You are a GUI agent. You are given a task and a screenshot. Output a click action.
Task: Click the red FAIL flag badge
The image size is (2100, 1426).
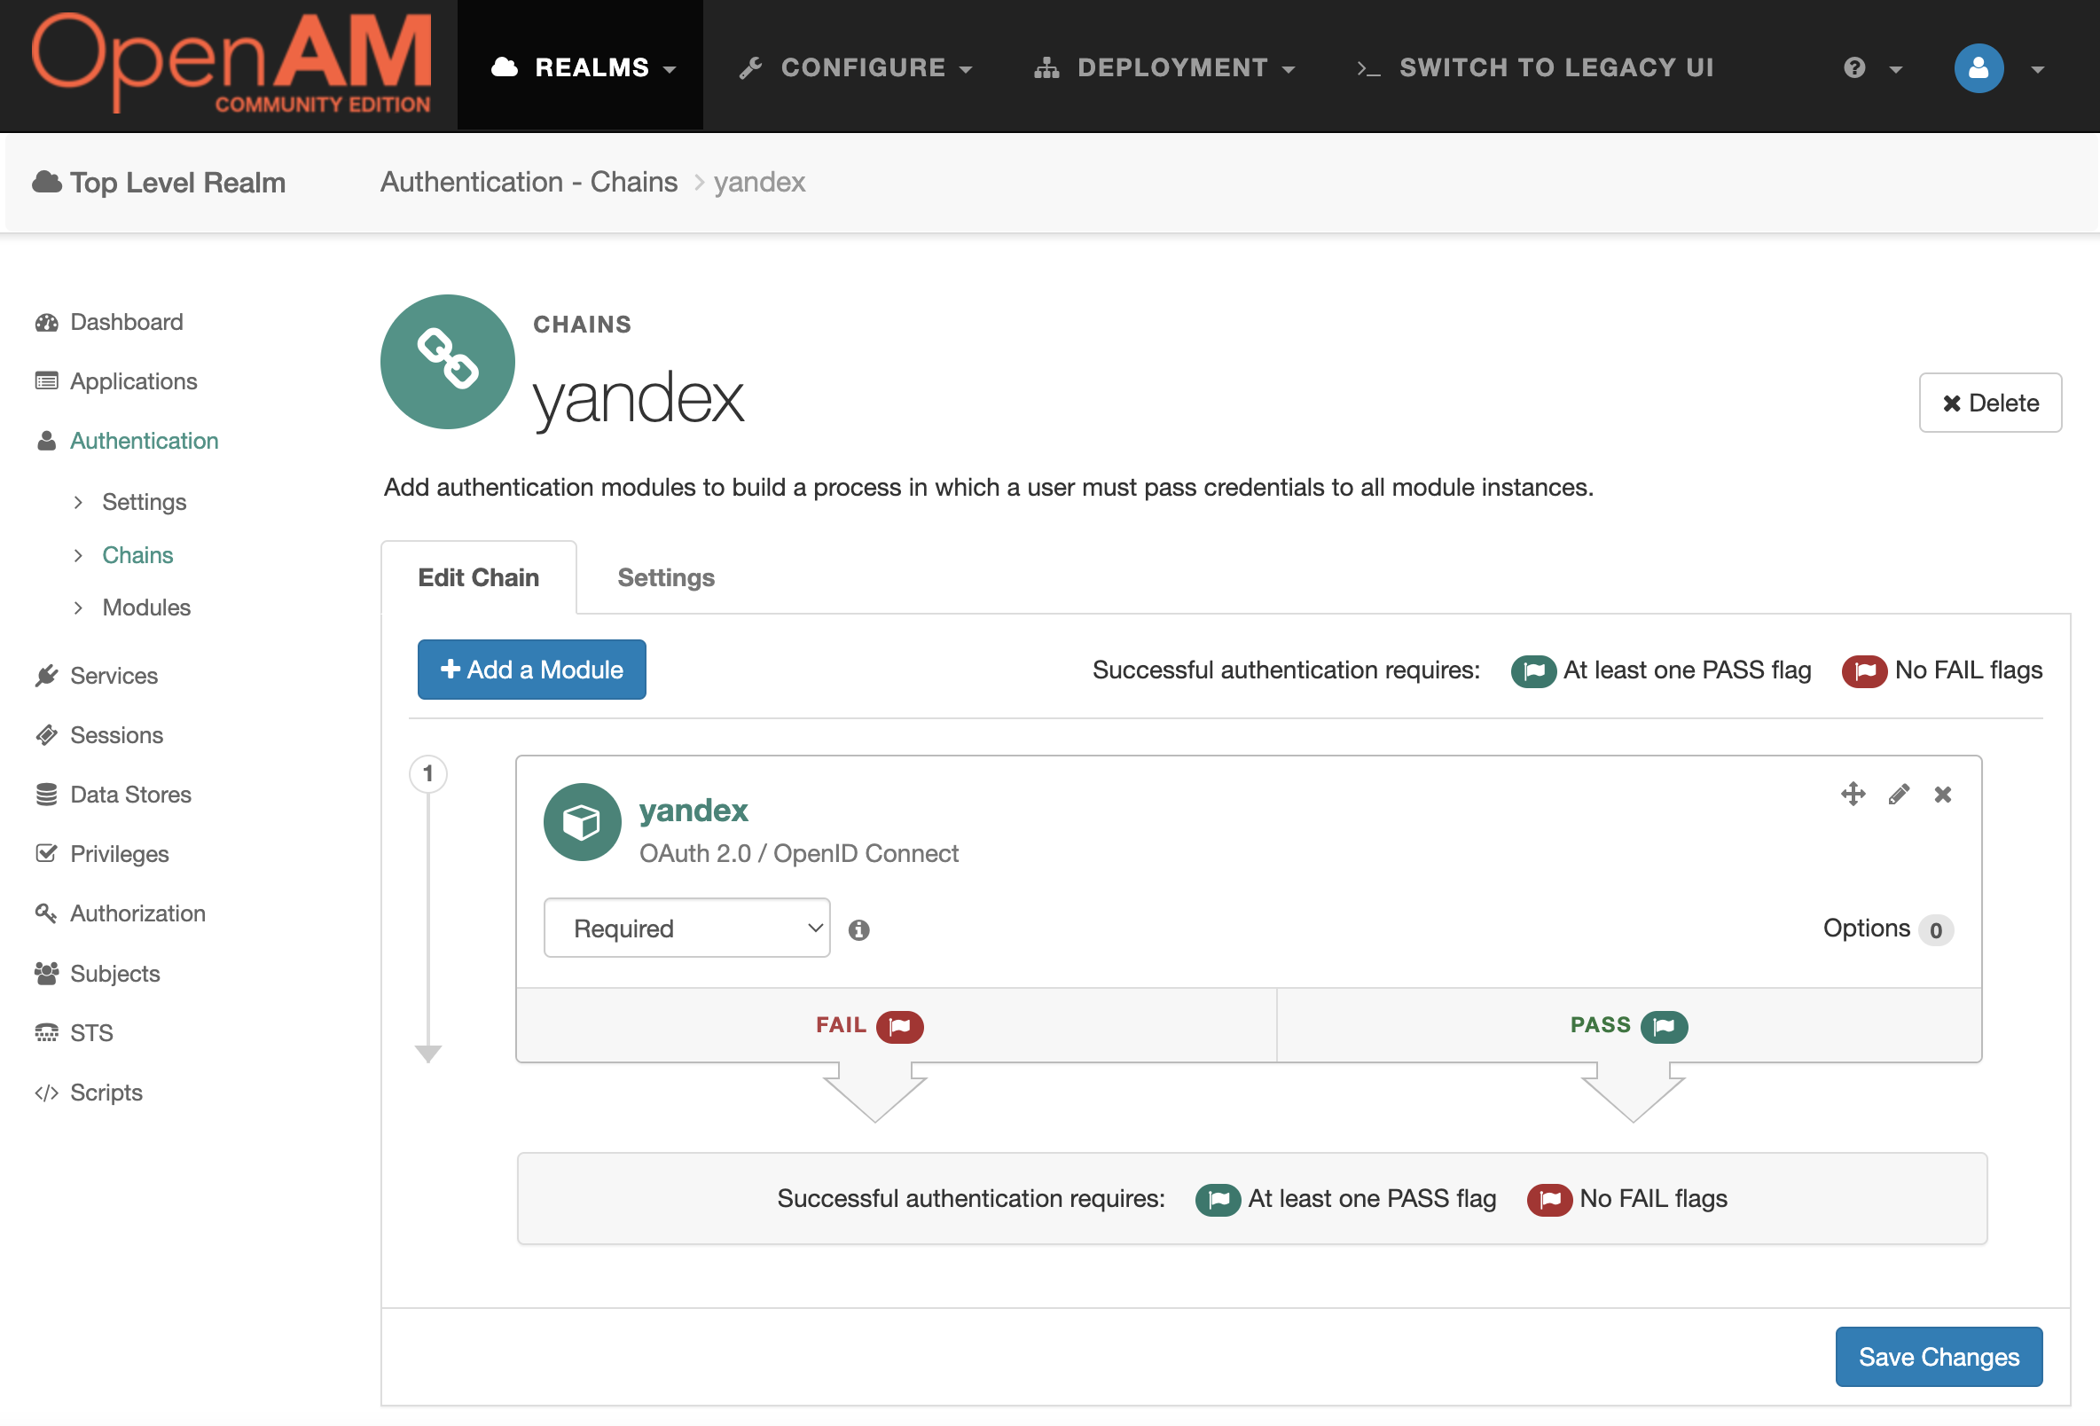point(899,1027)
